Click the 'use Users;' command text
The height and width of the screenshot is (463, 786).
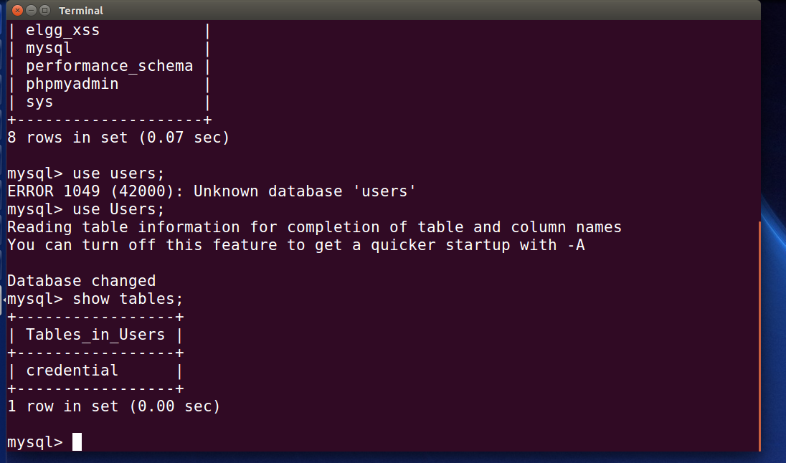click(x=118, y=209)
